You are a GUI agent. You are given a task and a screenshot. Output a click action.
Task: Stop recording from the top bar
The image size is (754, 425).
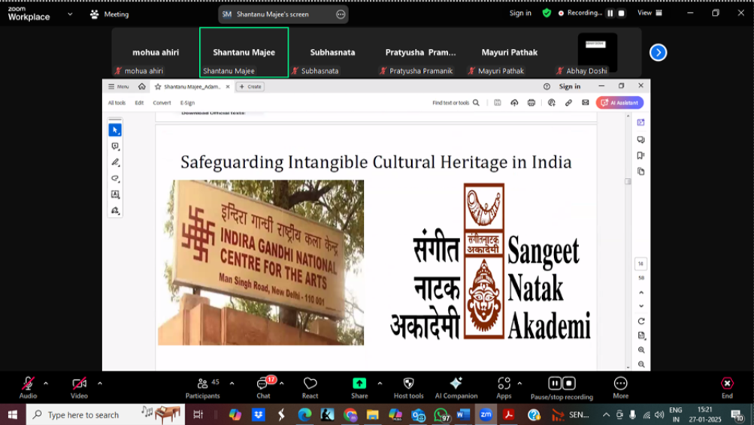[x=621, y=14]
